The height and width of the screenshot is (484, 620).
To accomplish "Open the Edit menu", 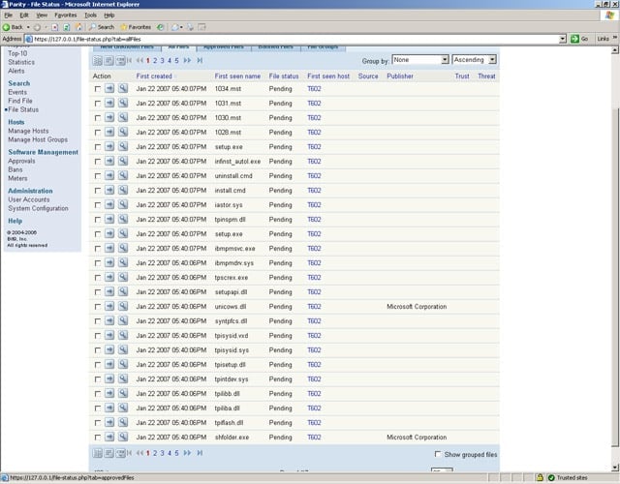I will 24,15.
